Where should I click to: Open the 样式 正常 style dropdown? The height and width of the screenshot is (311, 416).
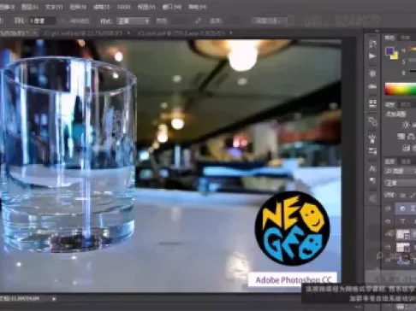[134, 21]
